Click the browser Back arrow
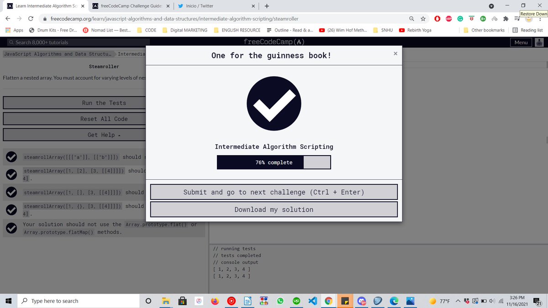 (x=8, y=19)
